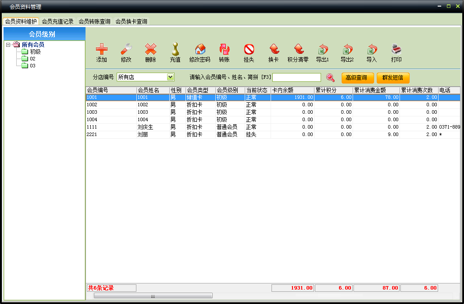This screenshot has height=304, width=464.
Task: Click the 积分清零 (Clear Points) icon
Action: pyautogui.click(x=299, y=52)
